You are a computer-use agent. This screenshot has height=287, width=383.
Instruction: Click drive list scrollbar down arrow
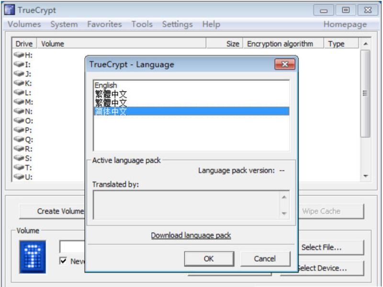coord(365,176)
